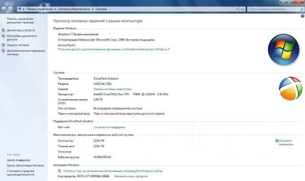Click the 2,00 ГБ installed memory value
This screenshot has height=181, width=305.
click(98, 100)
